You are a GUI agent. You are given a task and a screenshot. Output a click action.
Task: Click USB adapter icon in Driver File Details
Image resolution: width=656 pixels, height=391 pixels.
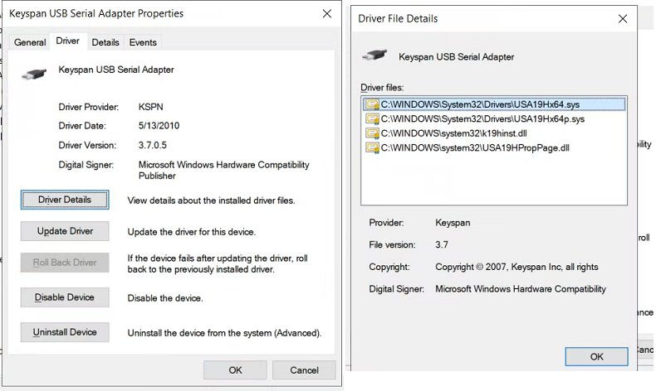(375, 55)
